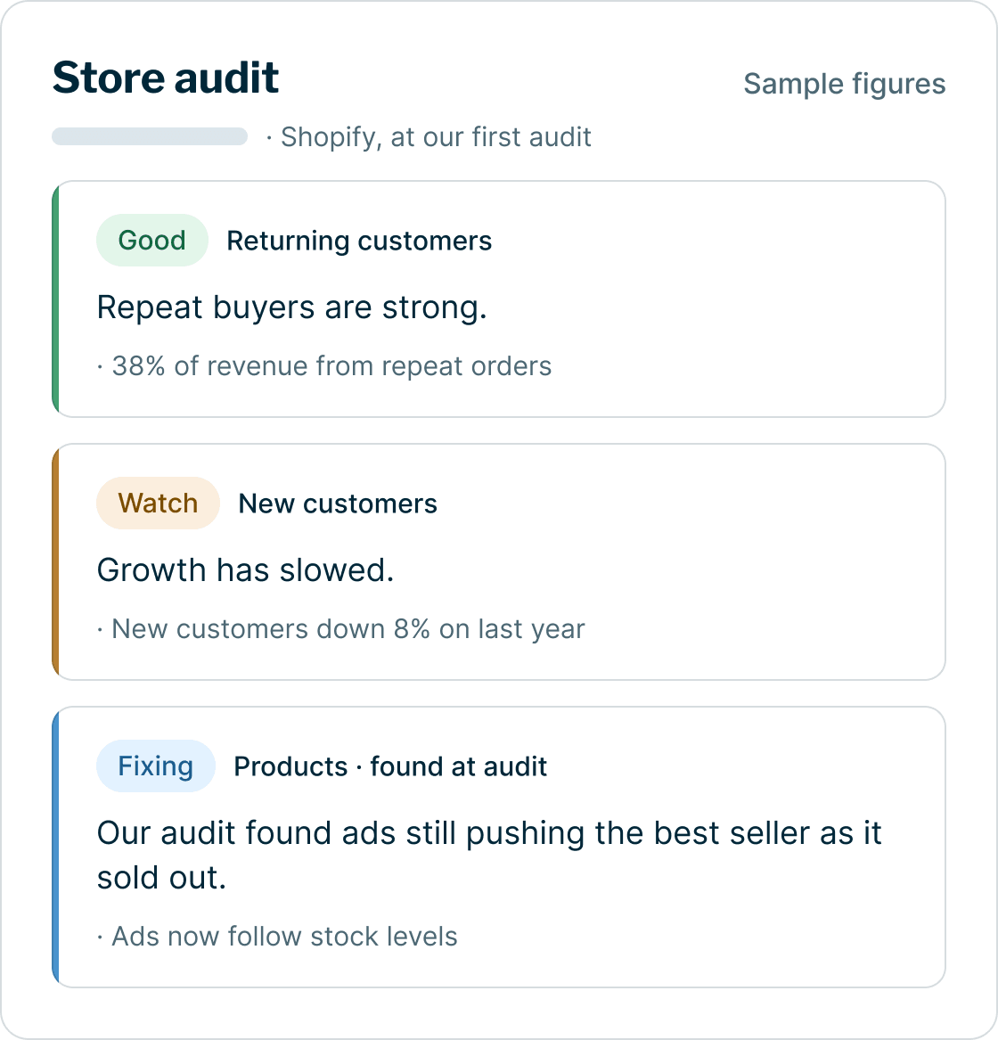Viewport: 998px width, 1040px height.
Task: Click the Store audit heading
Action: [165, 78]
